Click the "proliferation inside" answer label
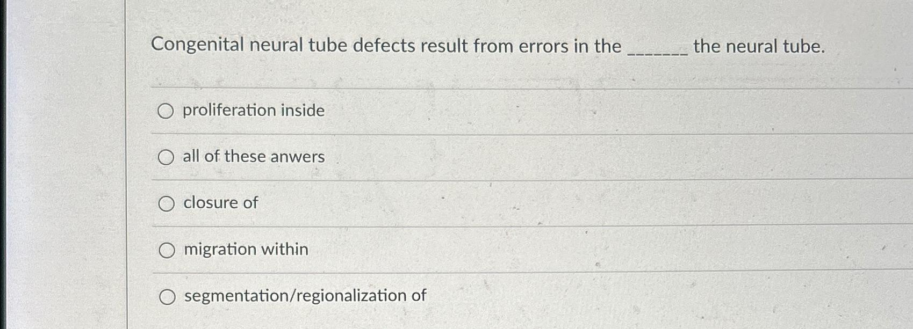This screenshot has height=329, width=913. 253,111
